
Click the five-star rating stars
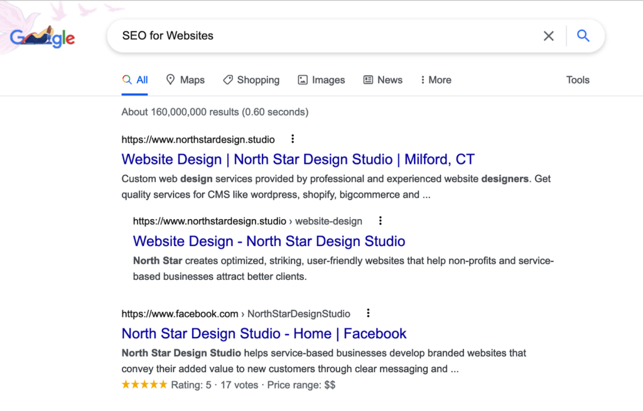click(x=144, y=385)
